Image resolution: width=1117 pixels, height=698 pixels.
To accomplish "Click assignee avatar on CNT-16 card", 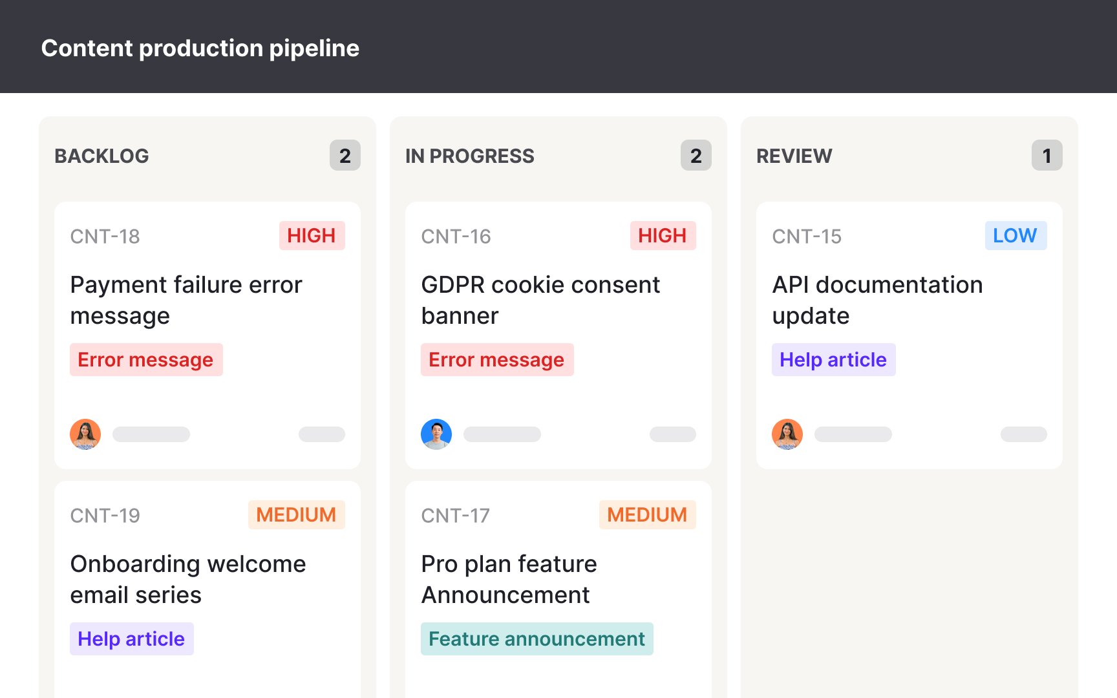I will [x=436, y=434].
